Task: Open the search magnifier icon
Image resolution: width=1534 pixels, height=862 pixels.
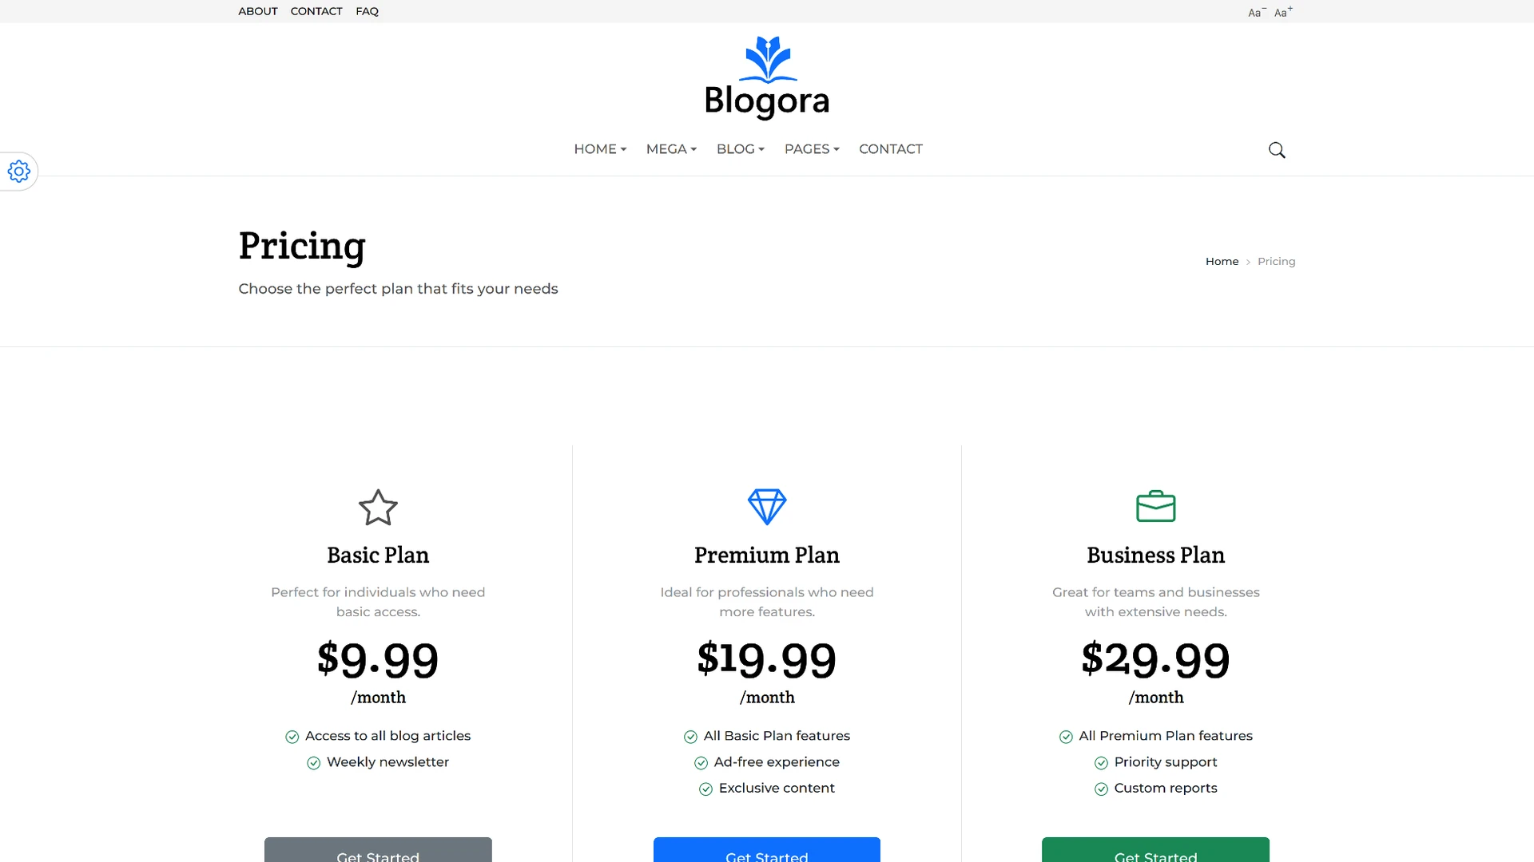Action: coord(1277,150)
